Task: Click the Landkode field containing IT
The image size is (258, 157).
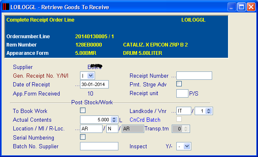Action: tap(184, 111)
